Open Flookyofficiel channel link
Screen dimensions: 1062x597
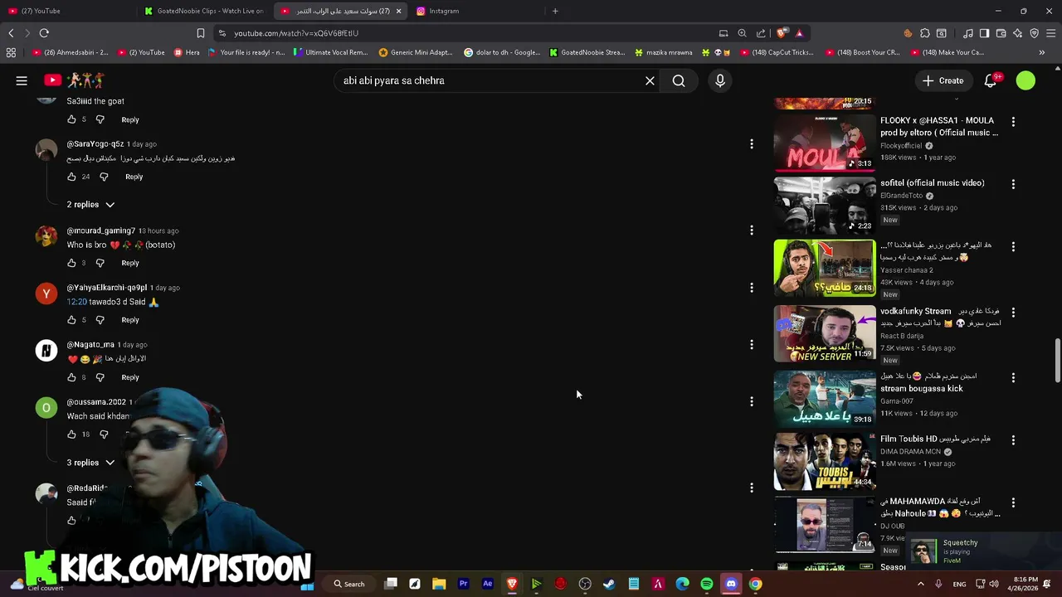tap(901, 146)
